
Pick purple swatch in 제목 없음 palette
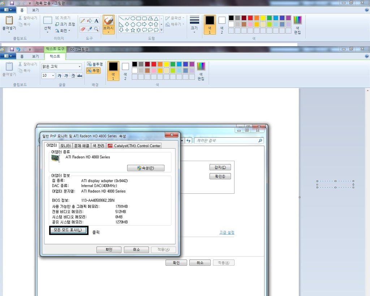(289, 18)
